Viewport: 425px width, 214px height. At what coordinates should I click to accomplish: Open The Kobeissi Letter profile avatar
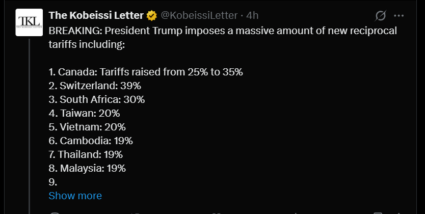29,22
